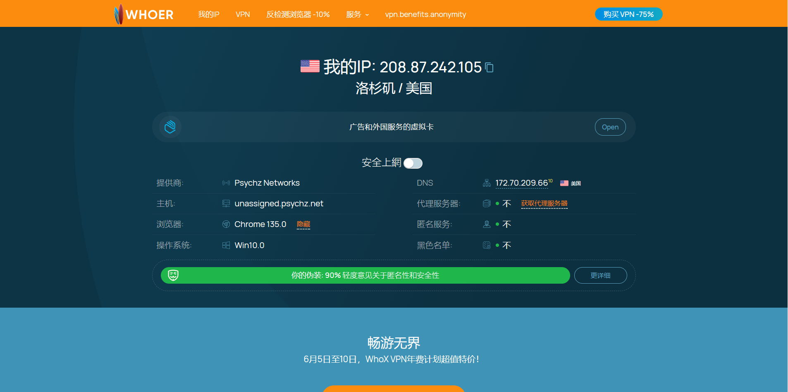Screen dimensions: 788x392
Task: Toggle the 安全上網 switch
Action: [x=413, y=163]
